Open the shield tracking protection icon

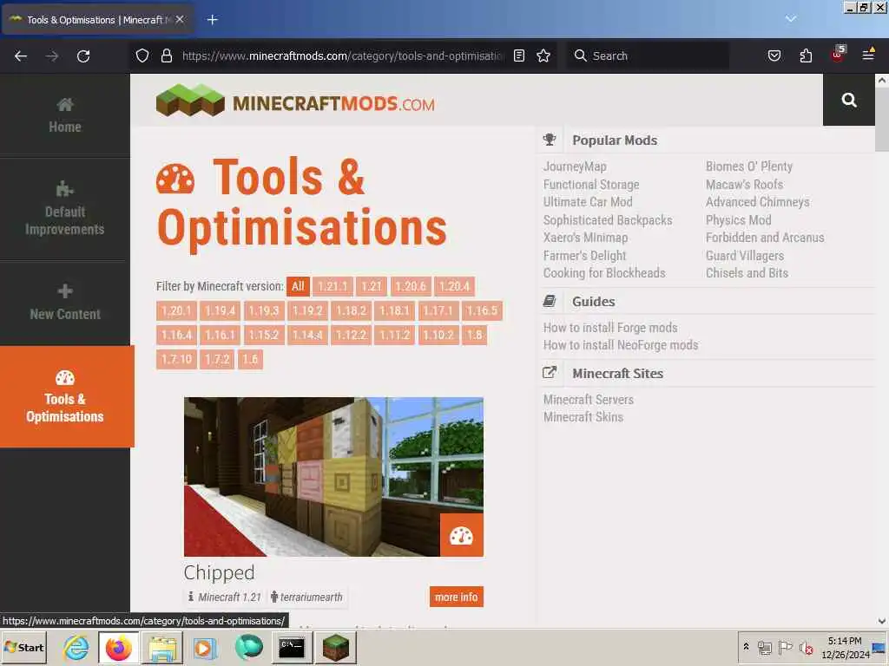[142, 55]
